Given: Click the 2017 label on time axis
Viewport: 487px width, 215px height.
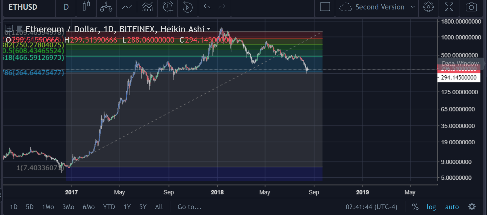Looking at the screenshot, I should [x=71, y=192].
